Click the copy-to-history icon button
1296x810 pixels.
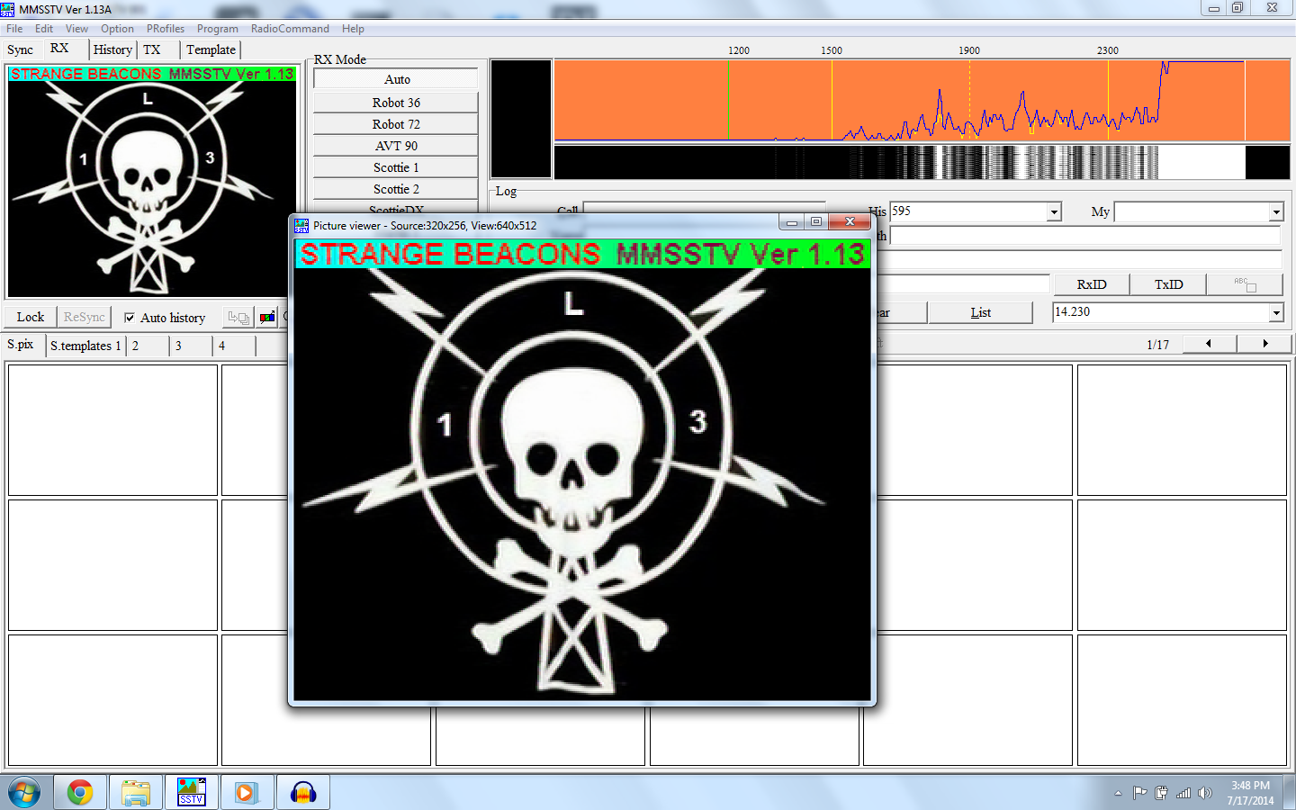point(238,317)
